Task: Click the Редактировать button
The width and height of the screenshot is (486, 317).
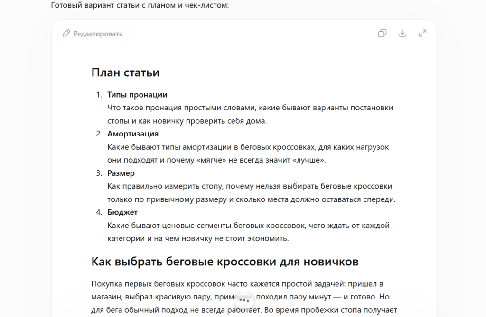Action: pyautogui.click(x=93, y=34)
